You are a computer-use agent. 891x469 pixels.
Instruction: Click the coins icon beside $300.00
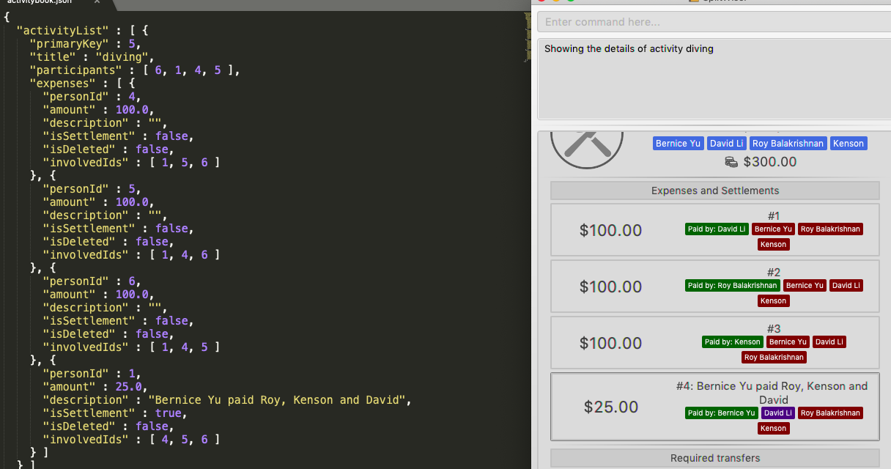(x=731, y=162)
